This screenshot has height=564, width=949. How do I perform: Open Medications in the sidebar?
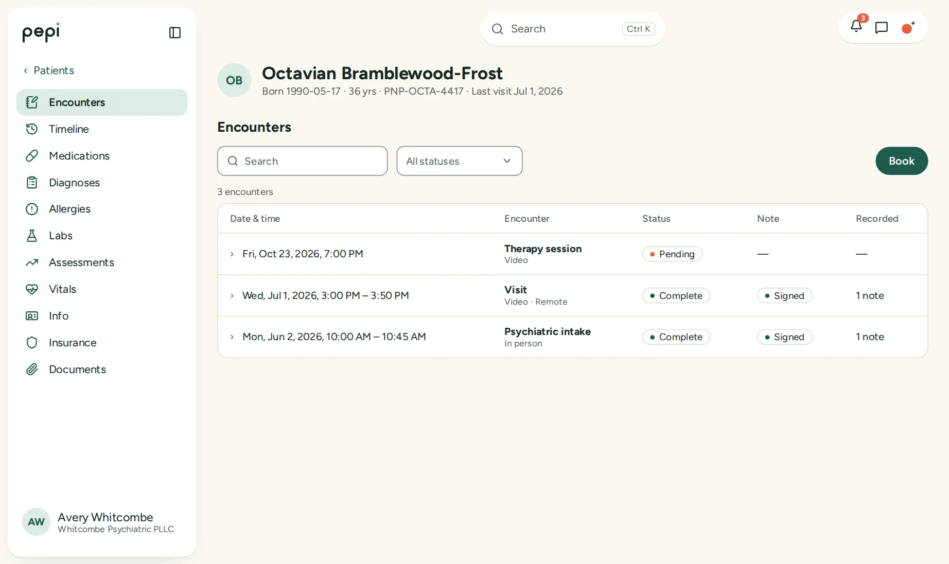(x=102, y=156)
